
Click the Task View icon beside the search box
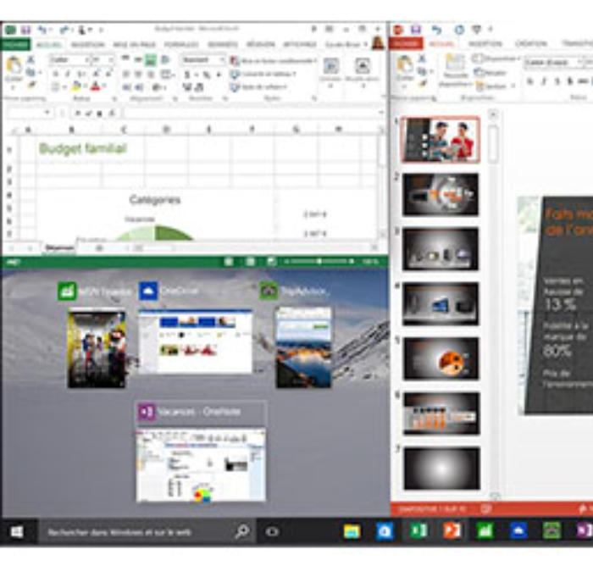click(272, 532)
